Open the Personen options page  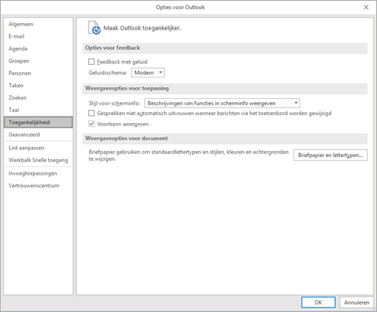[38, 73]
